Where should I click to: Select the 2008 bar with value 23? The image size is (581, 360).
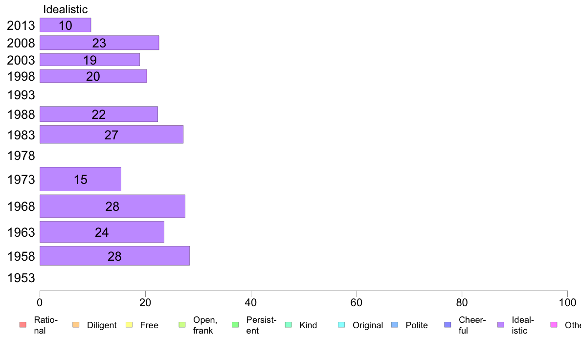[99, 43]
